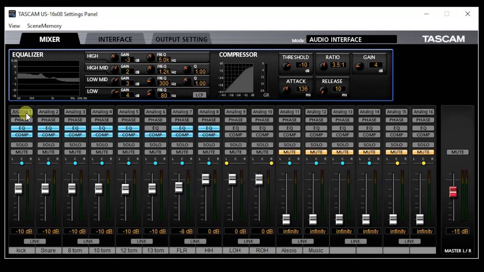This screenshot has width=484, height=272.
Task: Click the HIGH frequency value 5.0k
Action: click(164, 60)
